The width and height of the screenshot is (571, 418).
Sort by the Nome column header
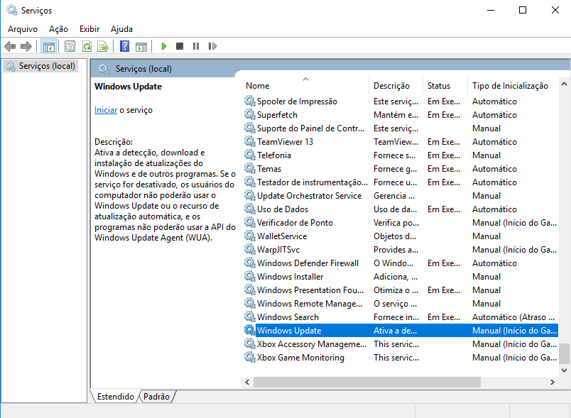[x=305, y=86]
